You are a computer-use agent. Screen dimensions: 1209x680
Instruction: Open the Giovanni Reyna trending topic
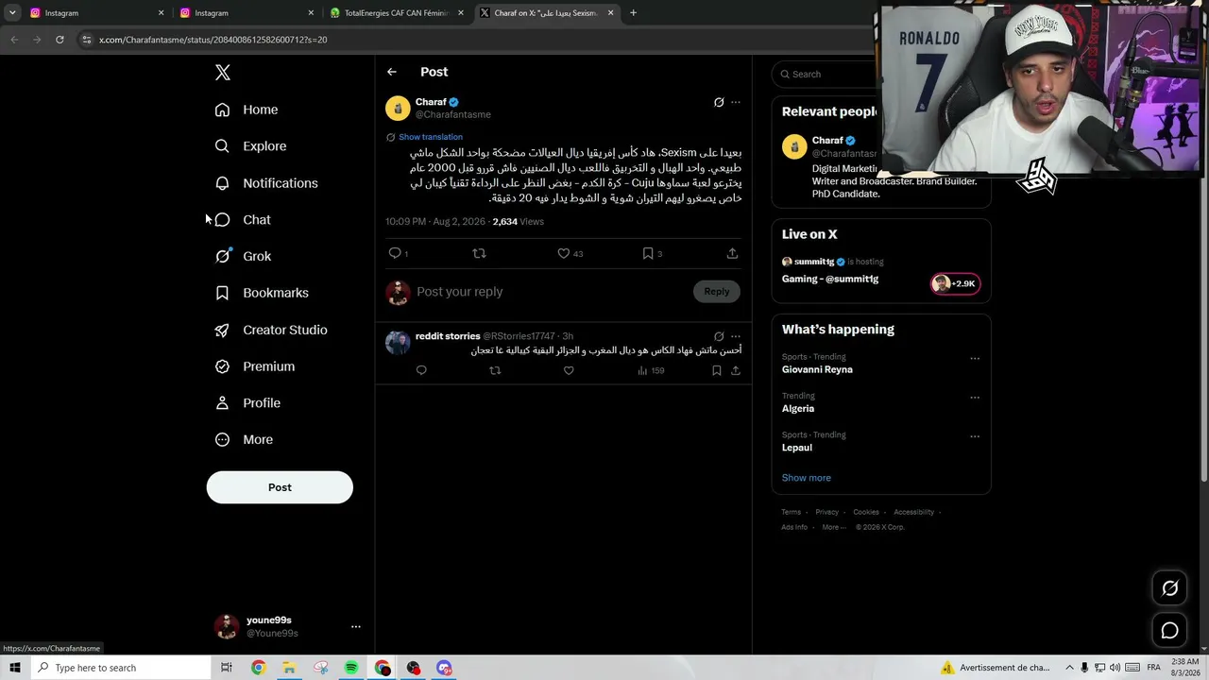click(x=817, y=370)
